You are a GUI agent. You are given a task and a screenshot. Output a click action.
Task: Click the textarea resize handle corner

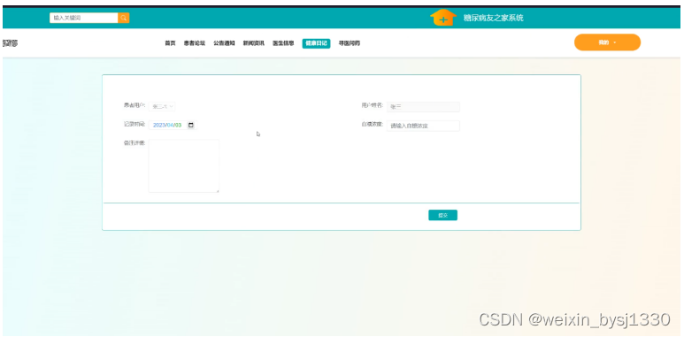coord(217,190)
